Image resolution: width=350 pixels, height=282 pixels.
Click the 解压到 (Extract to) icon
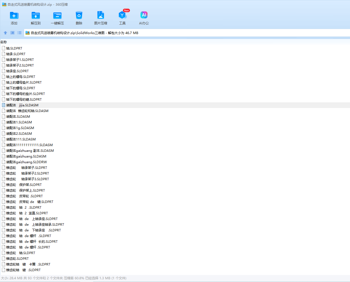pos(36,15)
